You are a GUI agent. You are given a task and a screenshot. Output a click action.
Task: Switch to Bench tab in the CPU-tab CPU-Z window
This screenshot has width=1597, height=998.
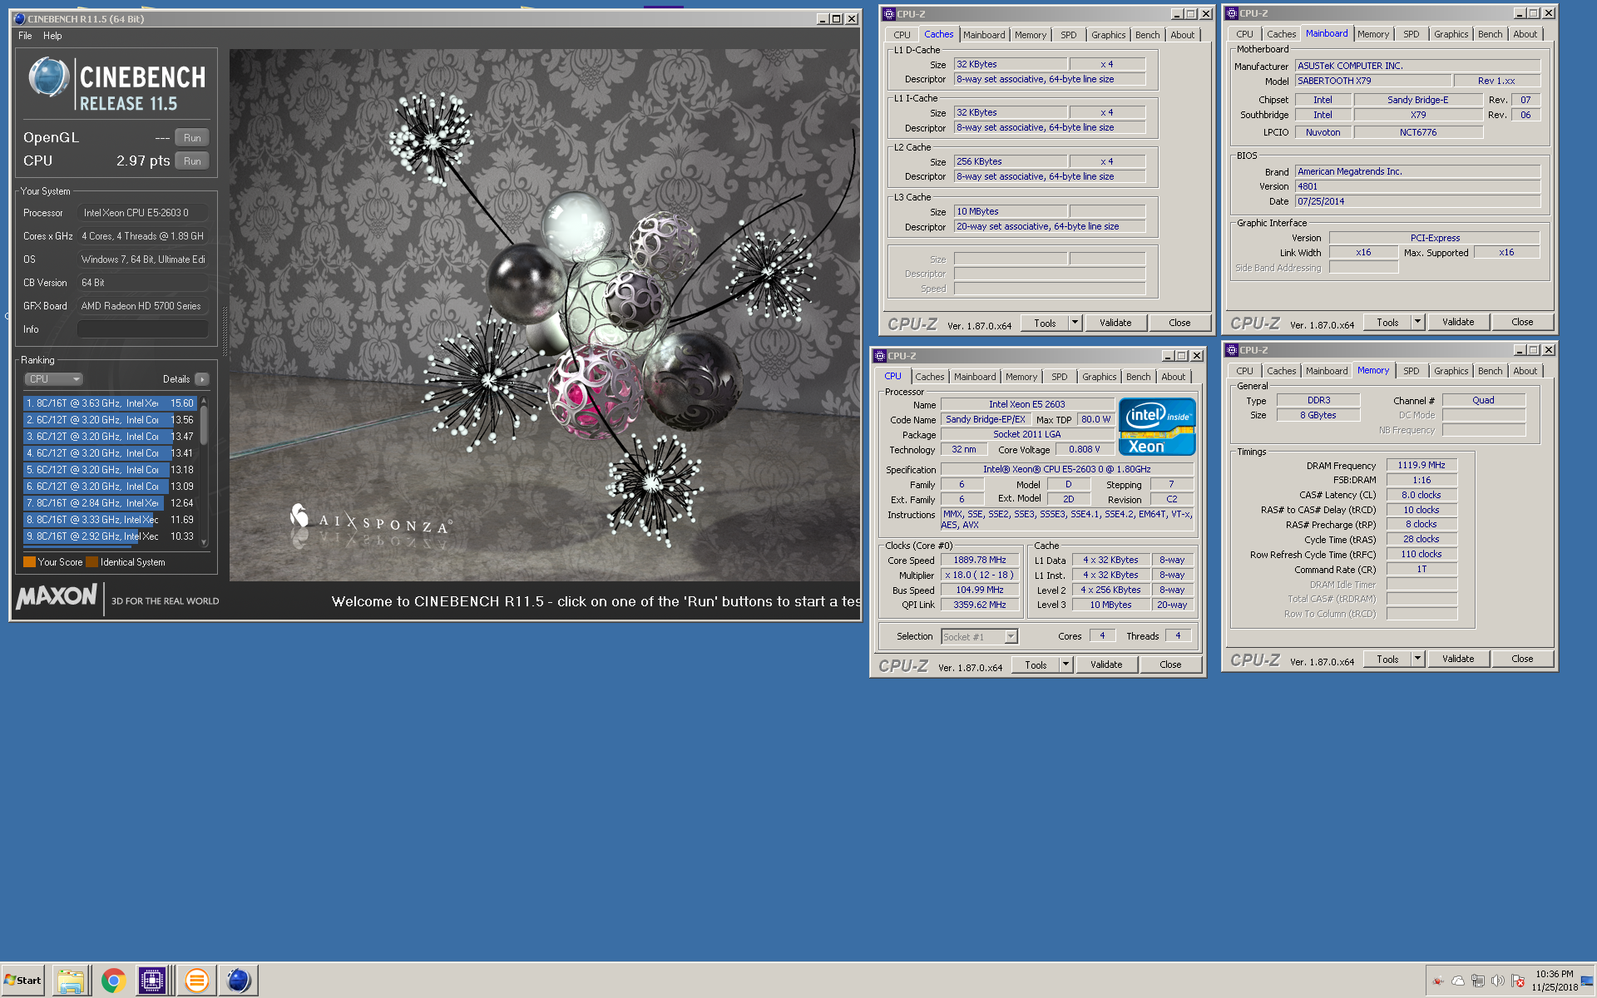(x=1138, y=377)
